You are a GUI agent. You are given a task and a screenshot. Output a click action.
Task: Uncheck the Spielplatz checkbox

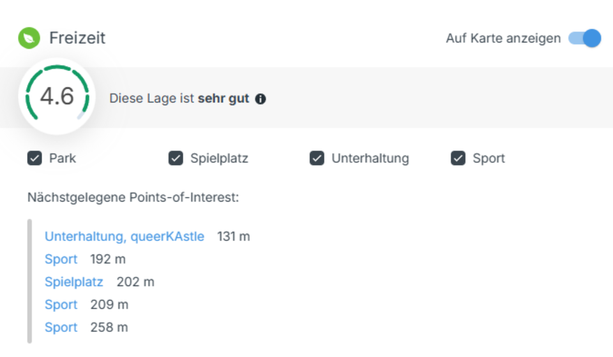click(x=176, y=158)
